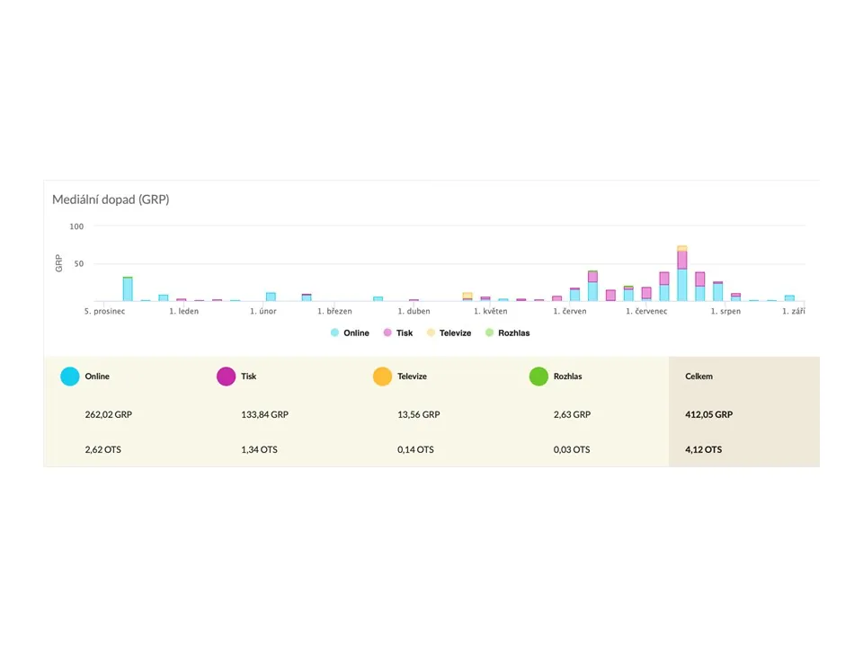Click the tallest stacked bar in July

(x=682, y=273)
